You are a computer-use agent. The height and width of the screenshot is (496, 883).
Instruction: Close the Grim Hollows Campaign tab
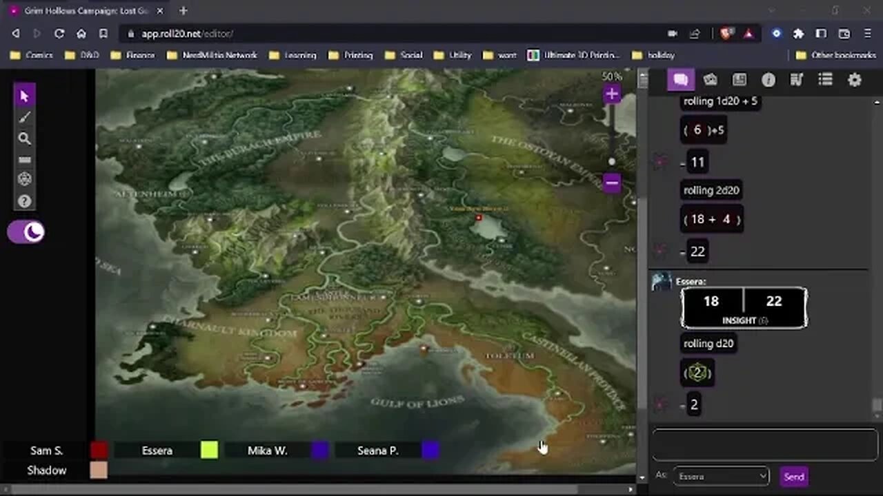coord(161,11)
